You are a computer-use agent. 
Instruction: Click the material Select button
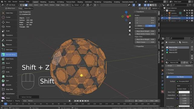(x=179, y=66)
